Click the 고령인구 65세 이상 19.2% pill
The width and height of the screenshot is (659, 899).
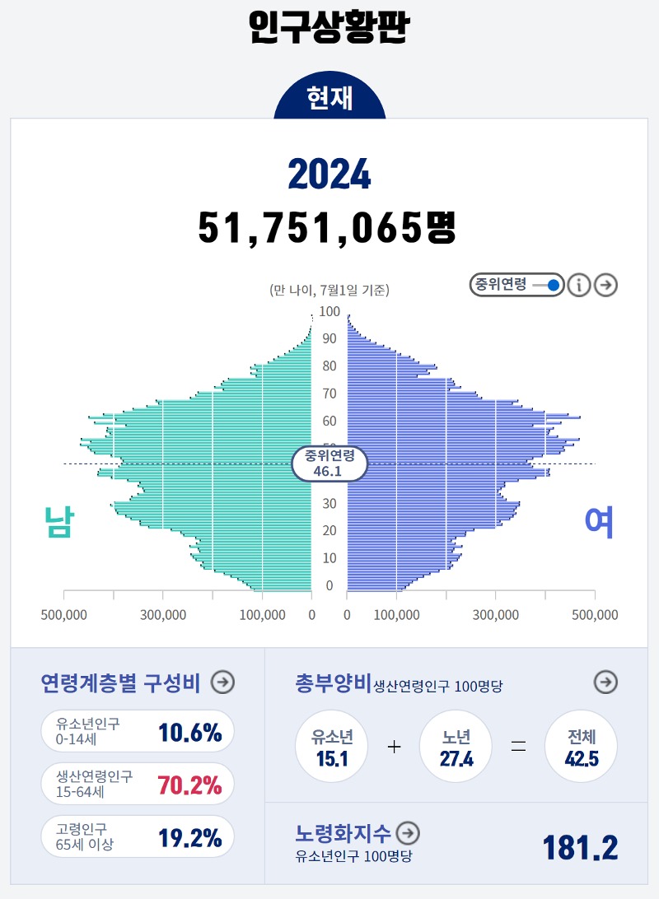click(x=138, y=837)
